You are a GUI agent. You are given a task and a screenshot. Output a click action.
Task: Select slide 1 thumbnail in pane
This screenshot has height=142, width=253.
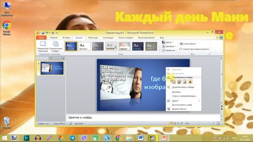(52, 68)
